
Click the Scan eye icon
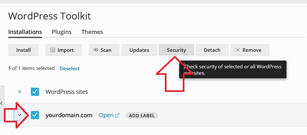pos(96,50)
